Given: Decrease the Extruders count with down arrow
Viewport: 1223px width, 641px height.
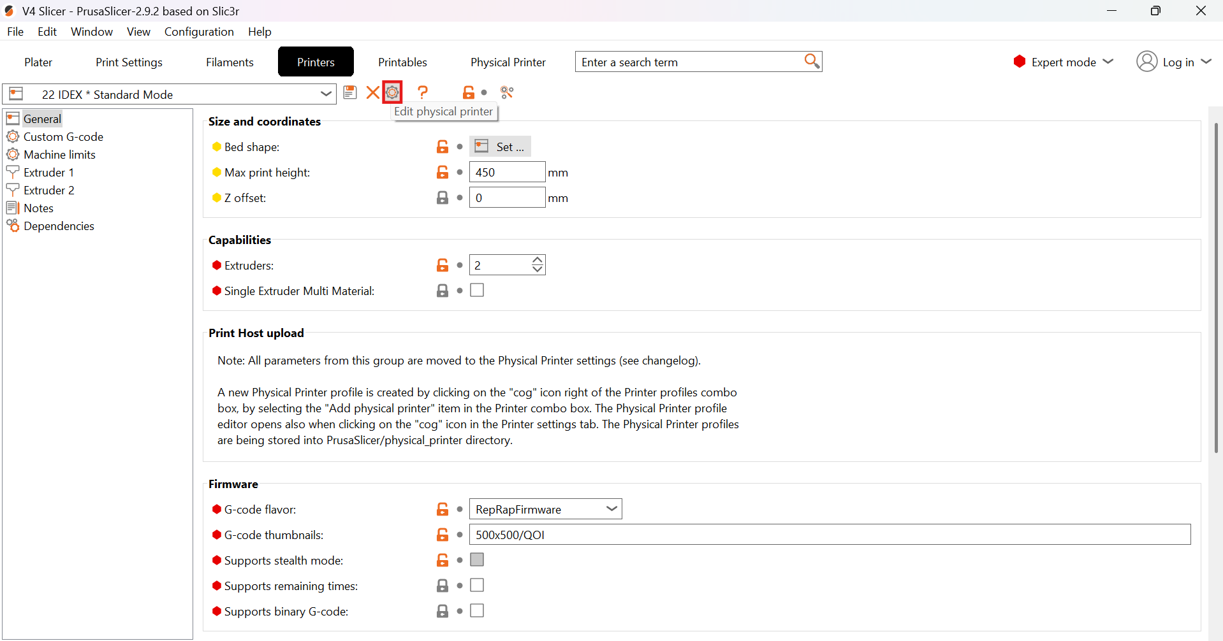Looking at the screenshot, I should pyautogui.click(x=538, y=270).
